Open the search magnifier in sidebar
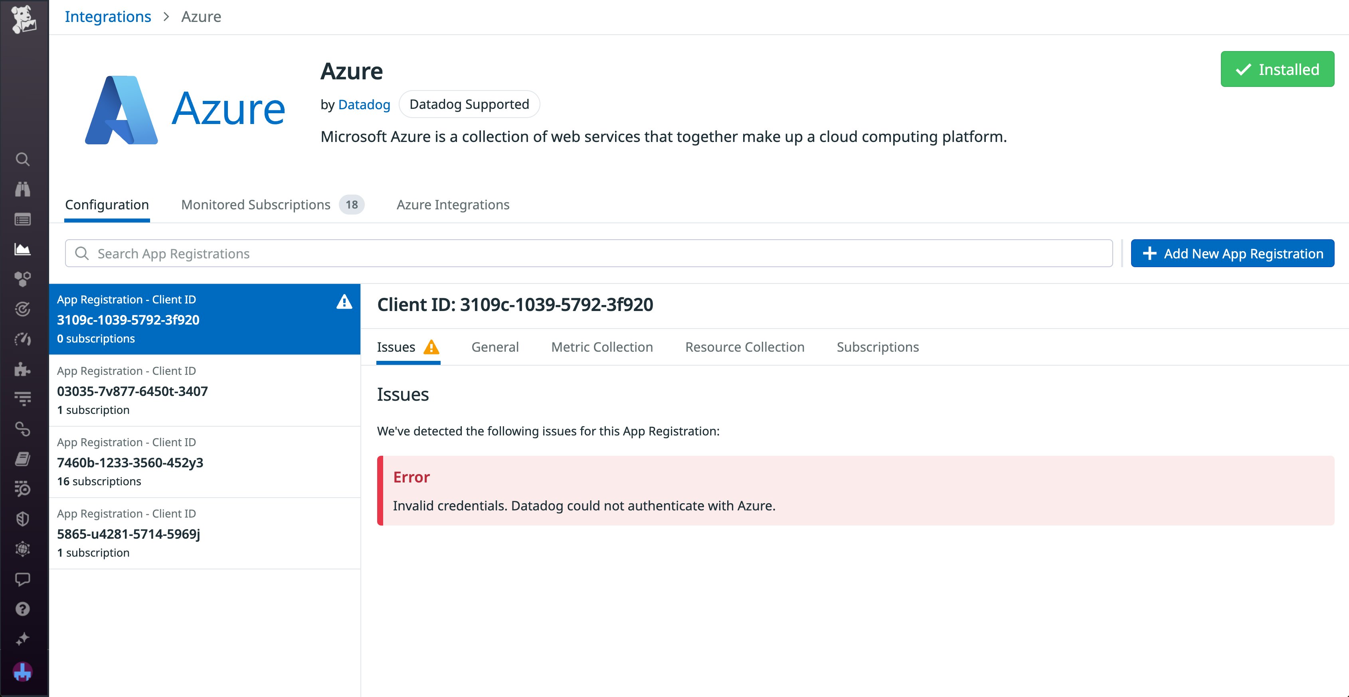Screen dimensions: 1349x697 22,159
